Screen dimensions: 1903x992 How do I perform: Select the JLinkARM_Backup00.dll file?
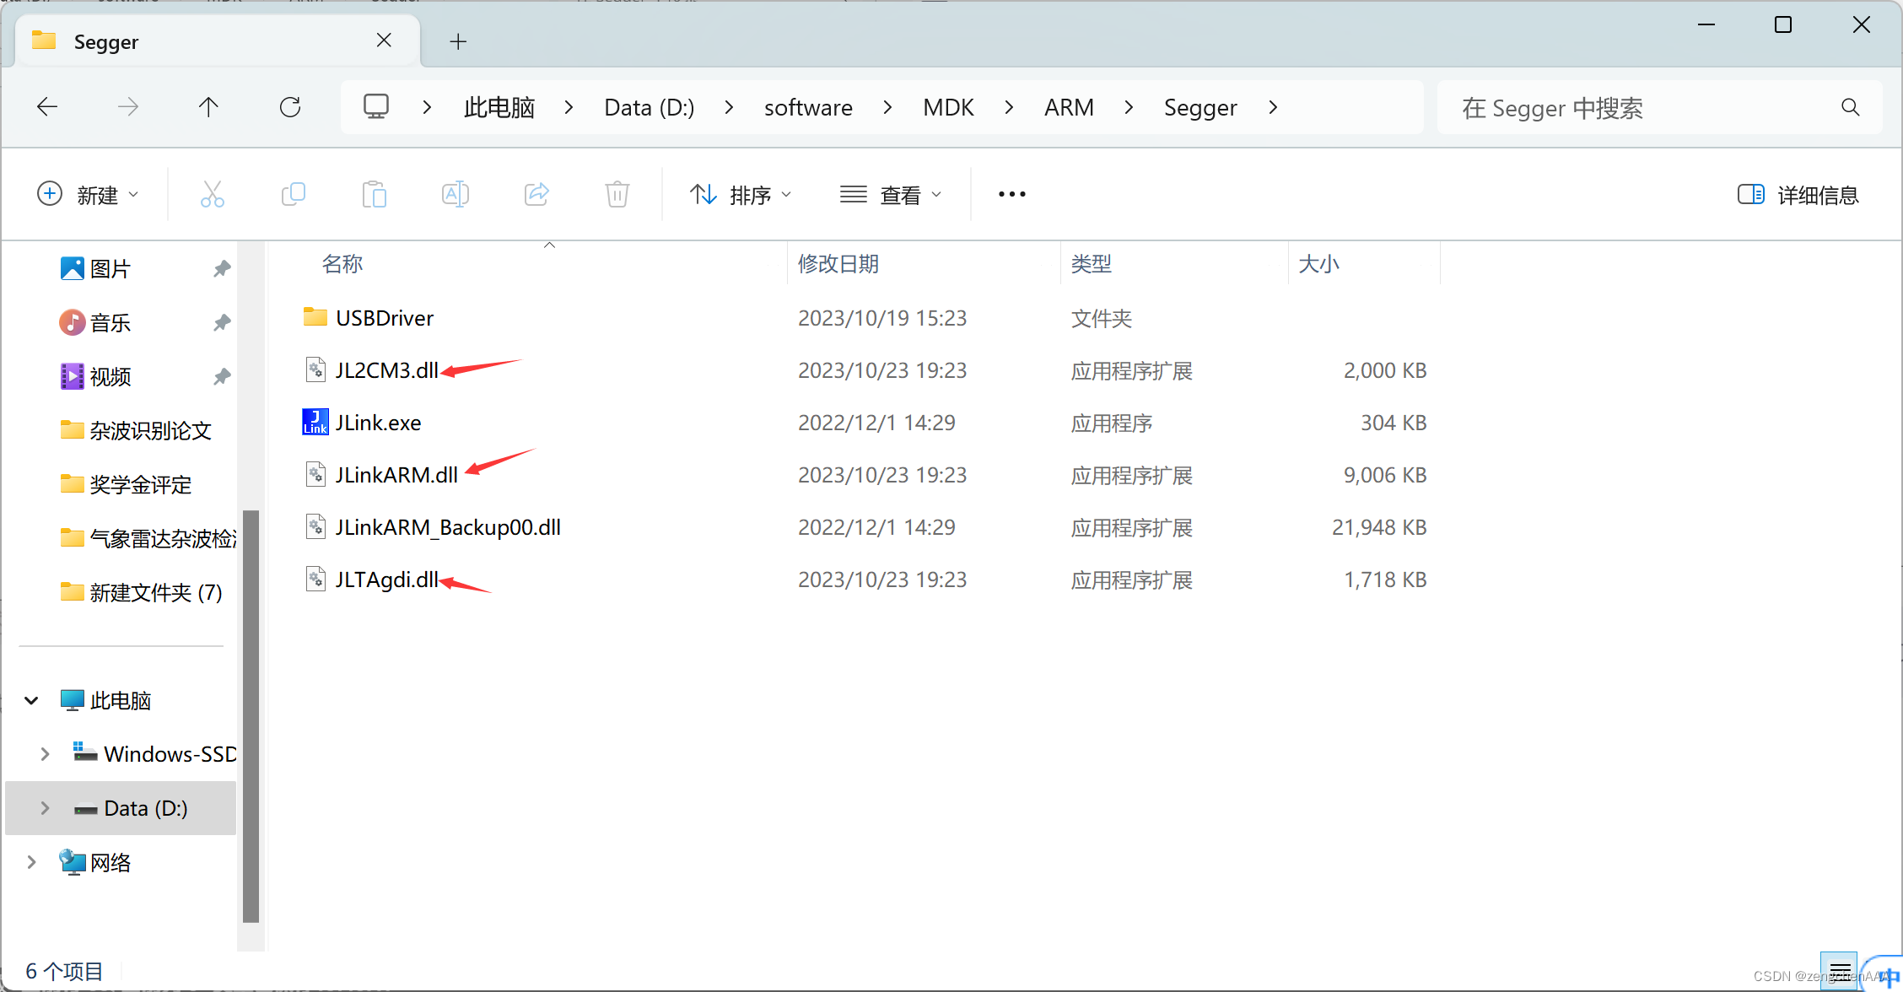pos(448,527)
